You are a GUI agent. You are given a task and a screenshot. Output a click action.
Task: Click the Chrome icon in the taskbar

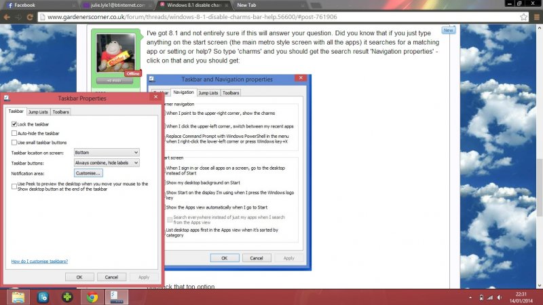click(x=90, y=297)
